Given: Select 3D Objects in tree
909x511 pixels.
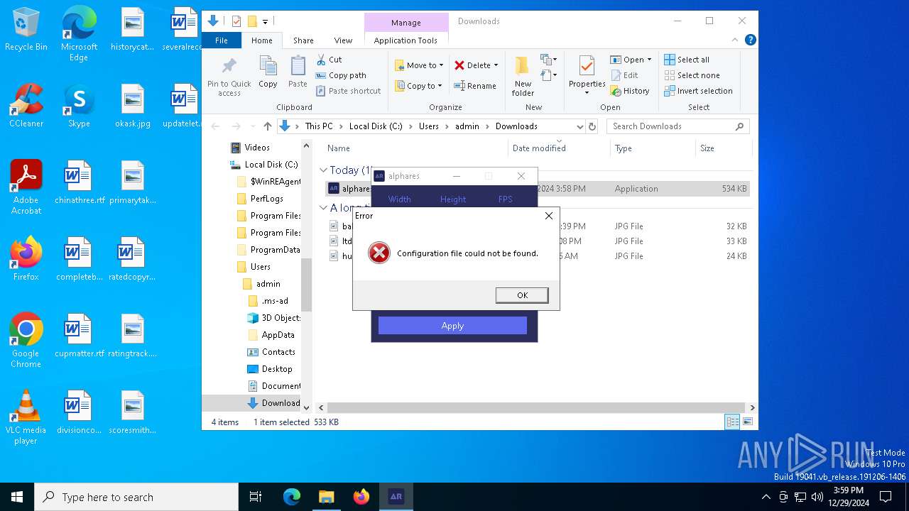Looking at the screenshot, I should coord(281,318).
